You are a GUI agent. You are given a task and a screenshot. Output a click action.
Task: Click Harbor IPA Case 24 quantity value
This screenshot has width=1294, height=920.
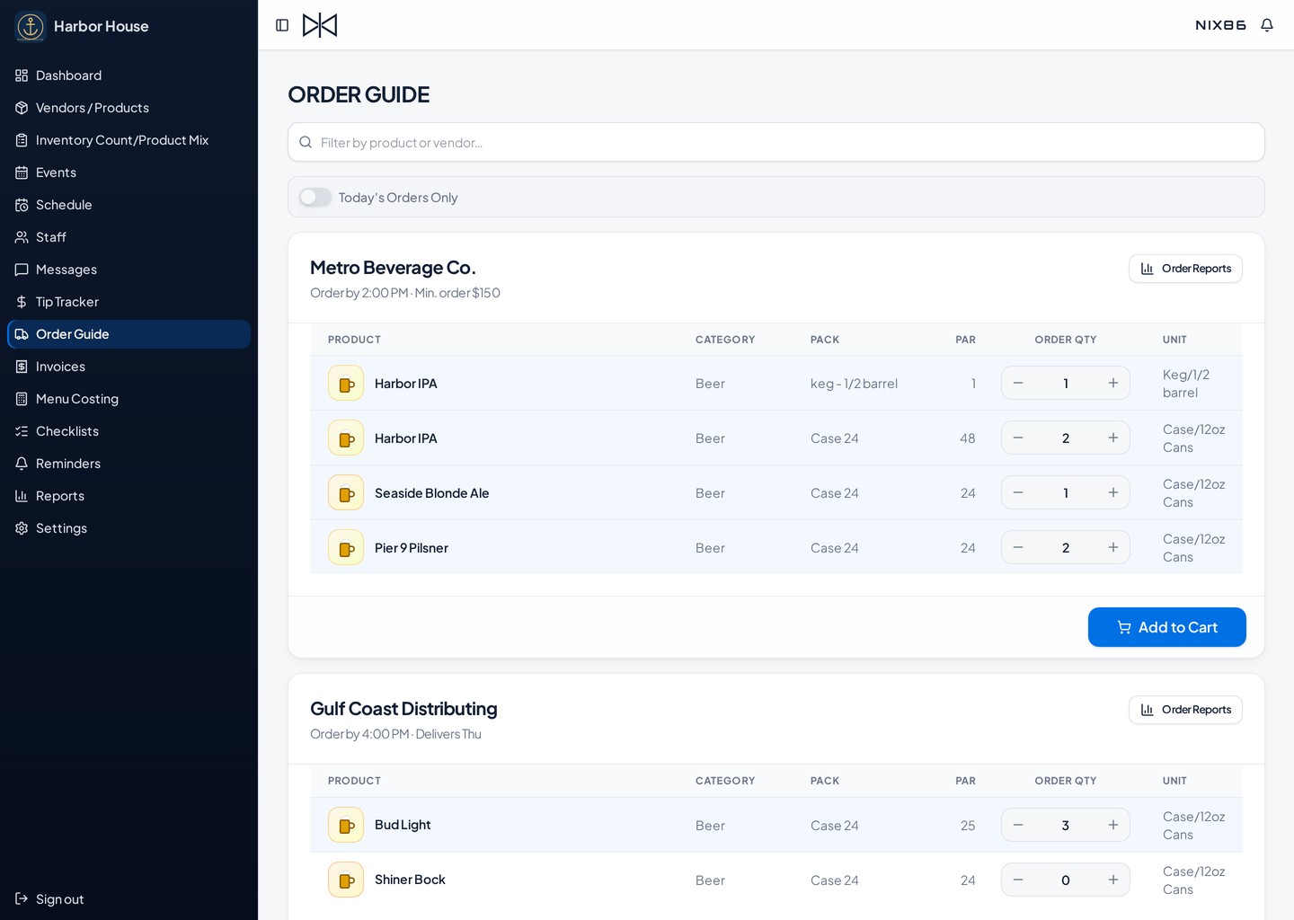[x=1066, y=438]
